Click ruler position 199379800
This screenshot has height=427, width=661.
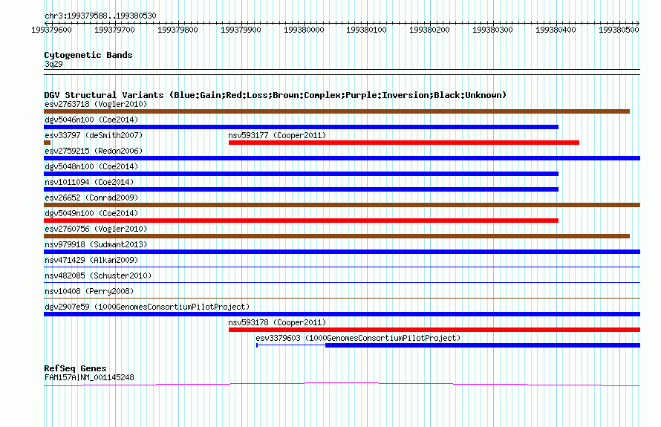pos(178,30)
